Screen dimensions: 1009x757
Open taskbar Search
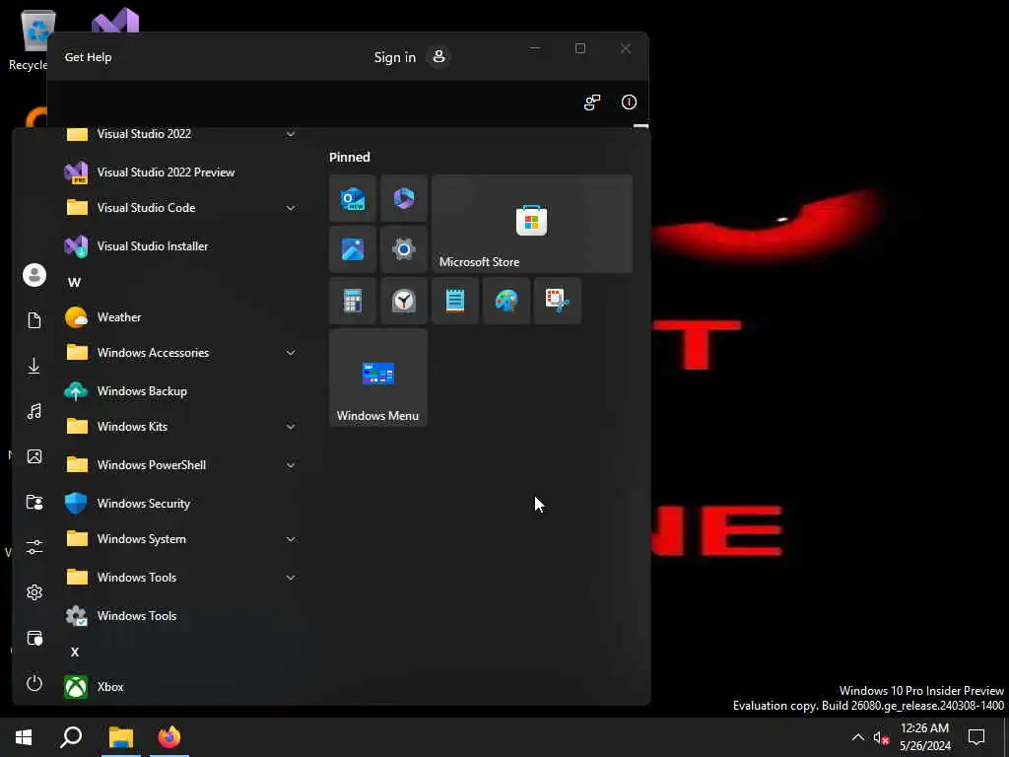71,737
